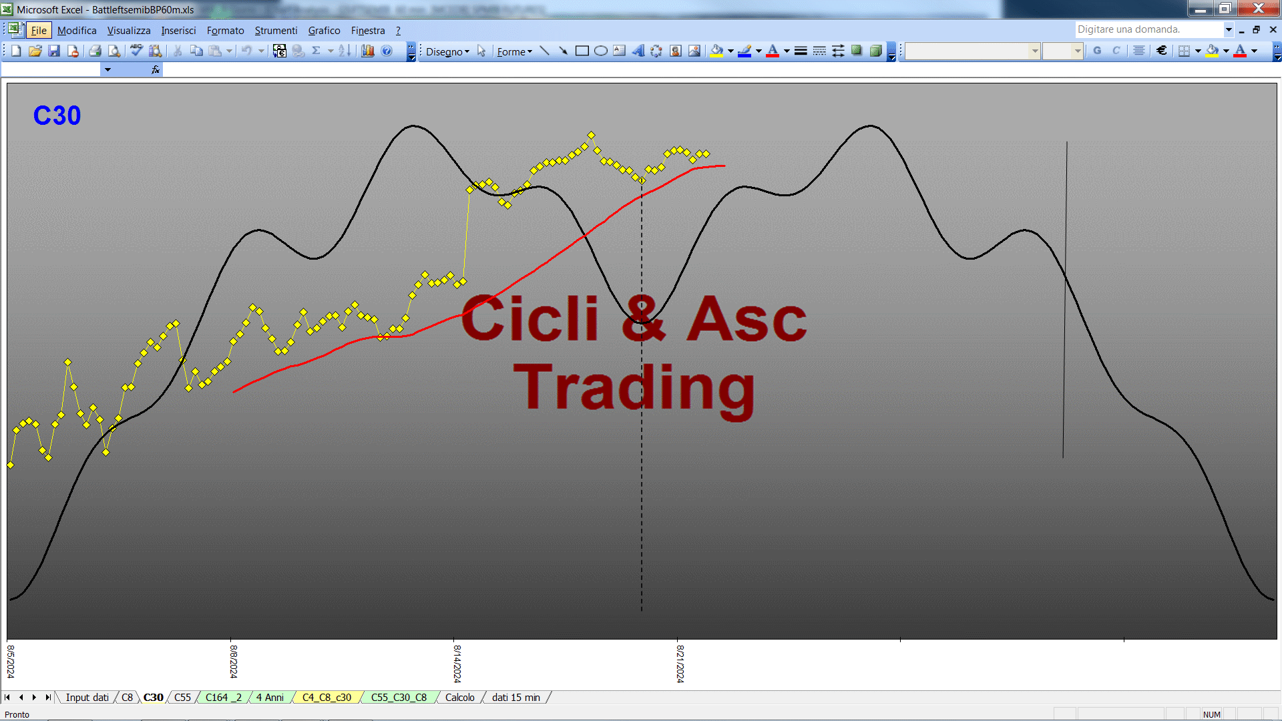Click the blue Help question icon

click(387, 51)
